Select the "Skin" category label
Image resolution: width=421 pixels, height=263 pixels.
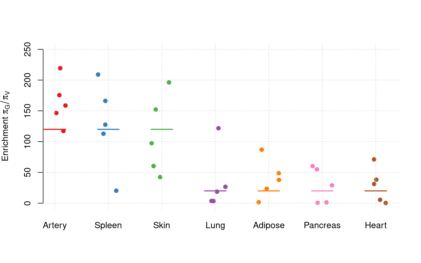(x=161, y=225)
